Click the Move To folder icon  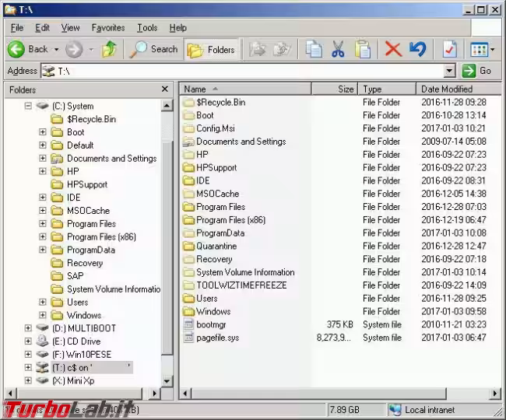coord(257,49)
